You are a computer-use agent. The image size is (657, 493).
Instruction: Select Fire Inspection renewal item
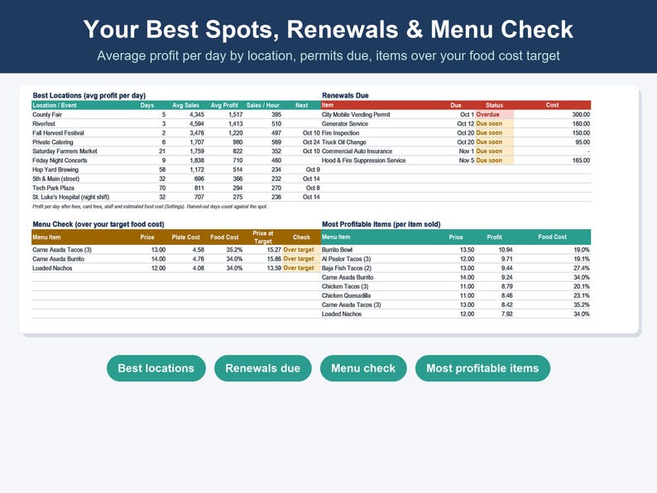[x=340, y=133]
